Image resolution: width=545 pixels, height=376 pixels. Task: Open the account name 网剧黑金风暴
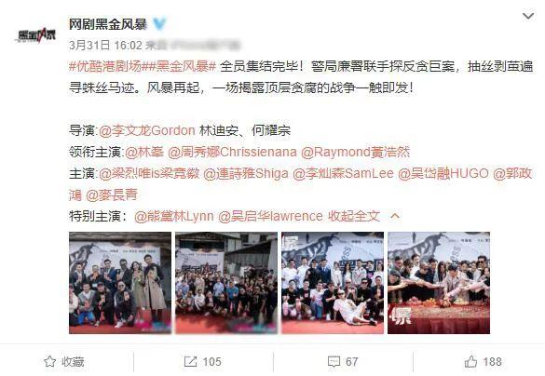pyautogui.click(x=108, y=24)
